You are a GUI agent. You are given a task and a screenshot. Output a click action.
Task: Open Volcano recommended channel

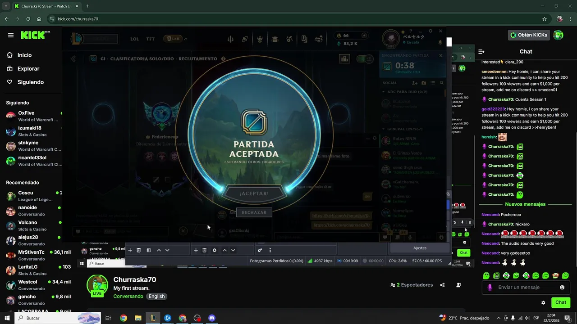click(34, 225)
